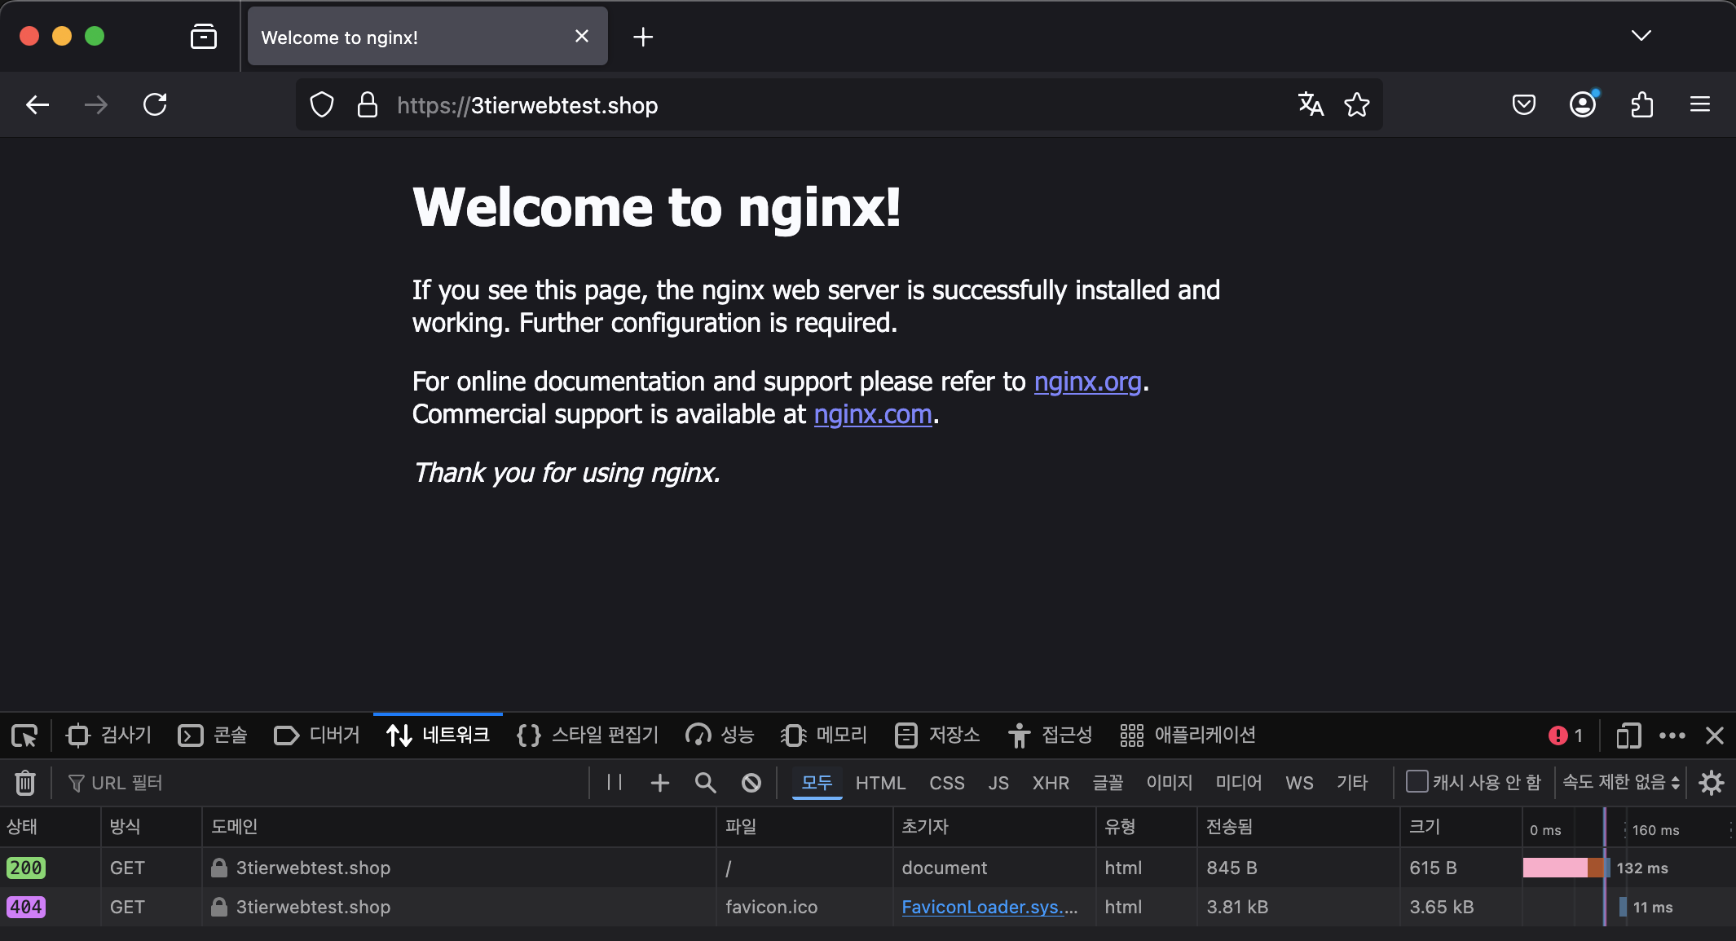Clear network log with trash icon
The image size is (1736, 941).
25,783
